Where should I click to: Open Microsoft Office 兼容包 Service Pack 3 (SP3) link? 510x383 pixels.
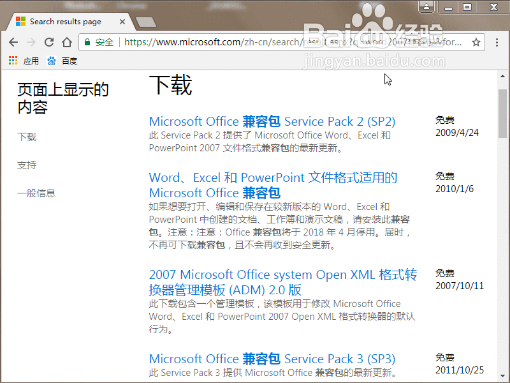(272, 359)
